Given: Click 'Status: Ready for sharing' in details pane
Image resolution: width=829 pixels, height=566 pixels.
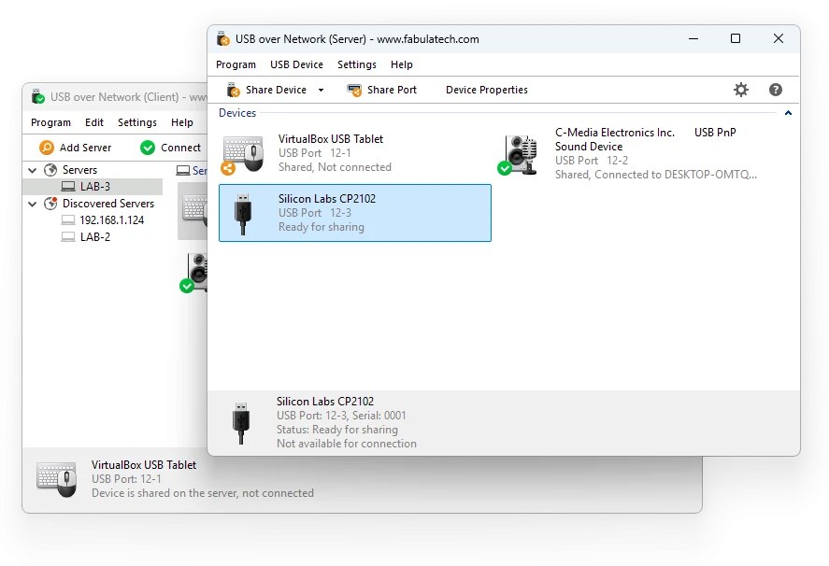Looking at the screenshot, I should [336, 430].
